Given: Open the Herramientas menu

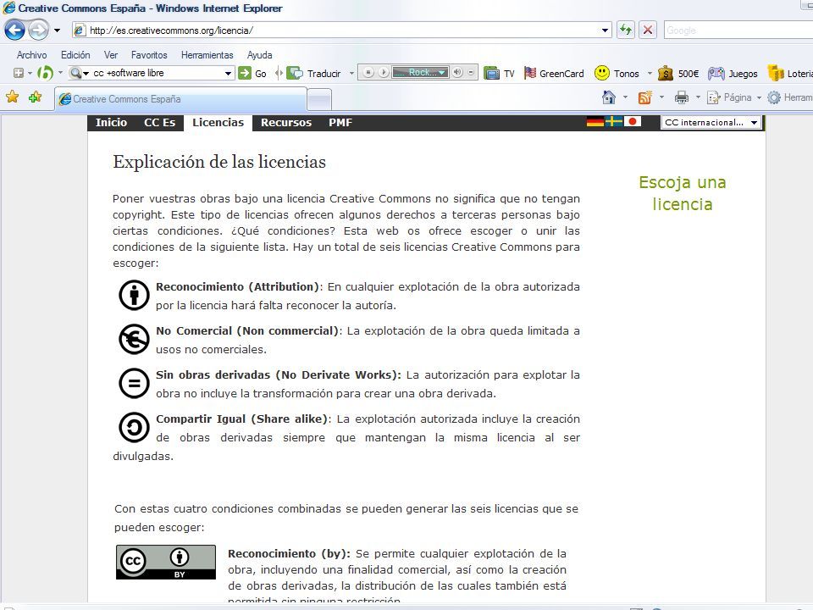Looking at the screenshot, I should 207,55.
